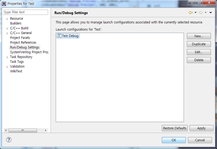Select the Validation tree item label
The width and height of the screenshot is (217, 149).
[x=17, y=66]
